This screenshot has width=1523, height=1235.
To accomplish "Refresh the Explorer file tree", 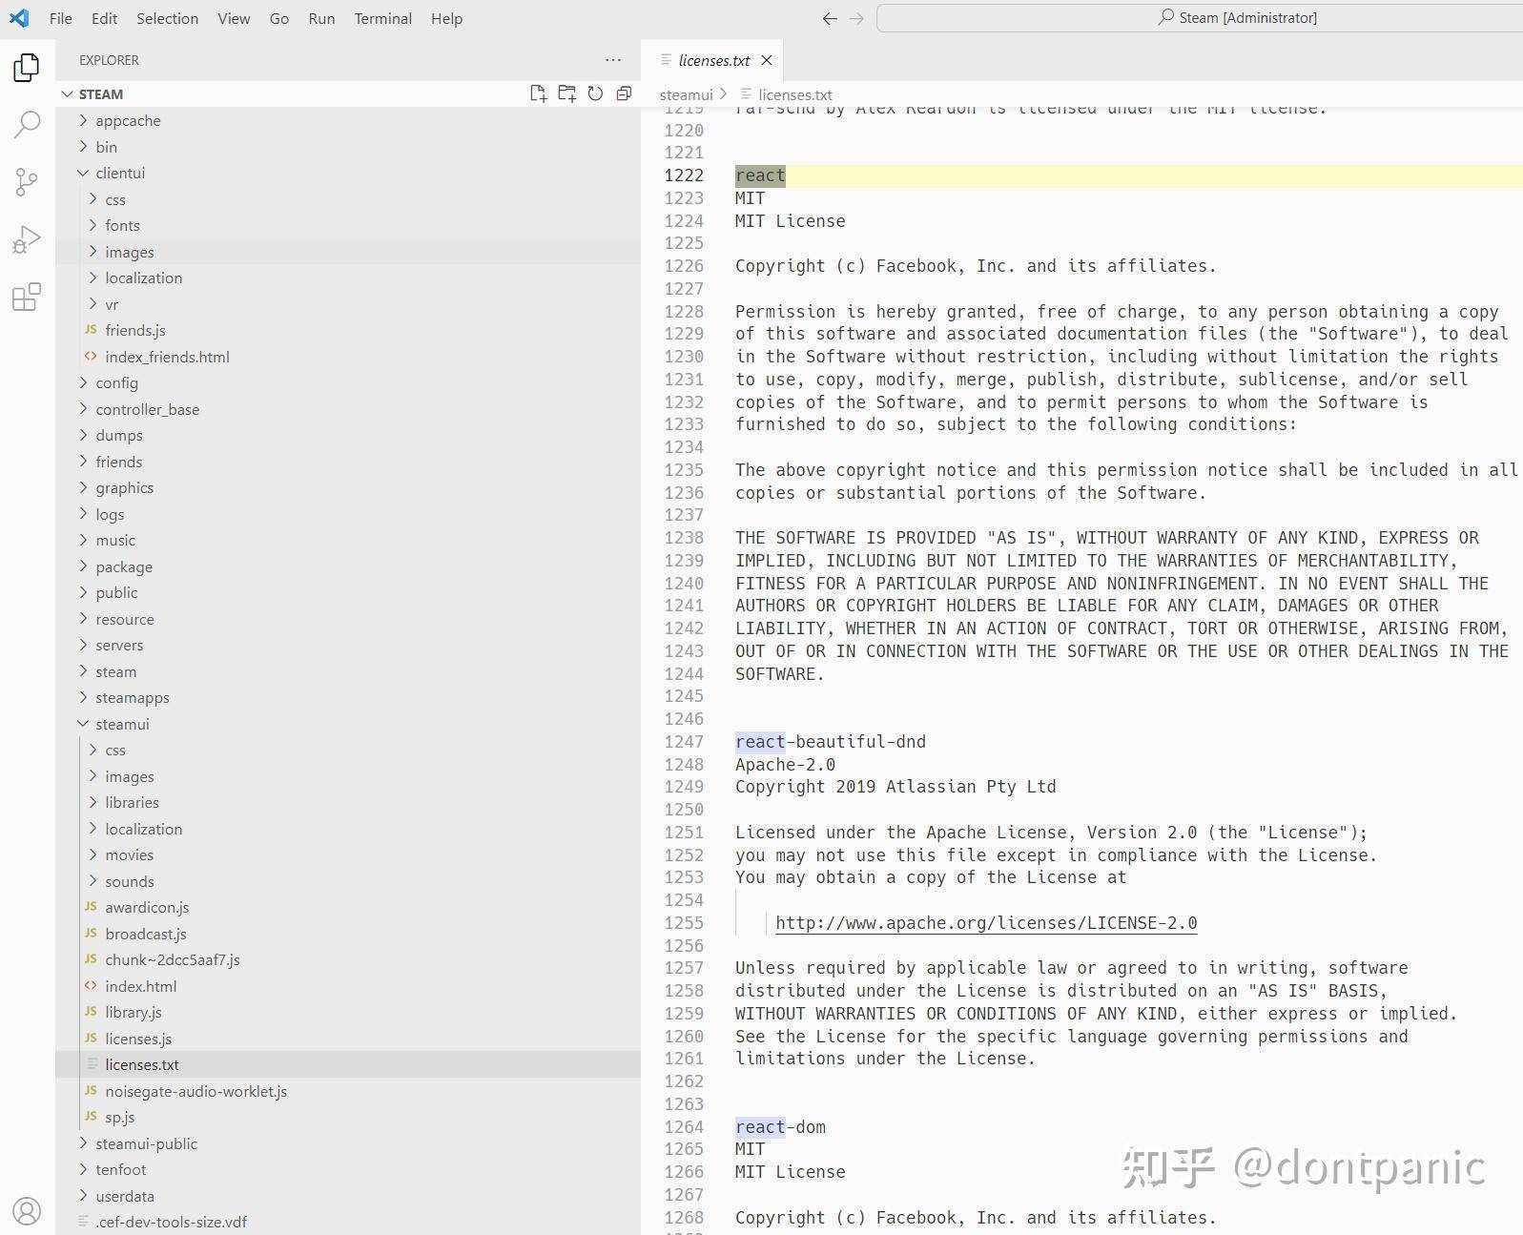I will (595, 93).
